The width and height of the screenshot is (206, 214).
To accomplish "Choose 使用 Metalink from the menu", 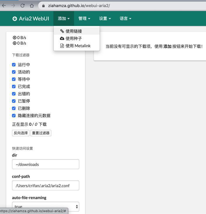I will coord(77,46).
